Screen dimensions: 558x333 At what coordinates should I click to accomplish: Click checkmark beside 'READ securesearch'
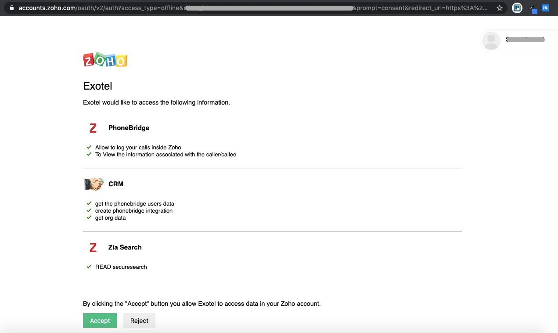pos(89,267)
